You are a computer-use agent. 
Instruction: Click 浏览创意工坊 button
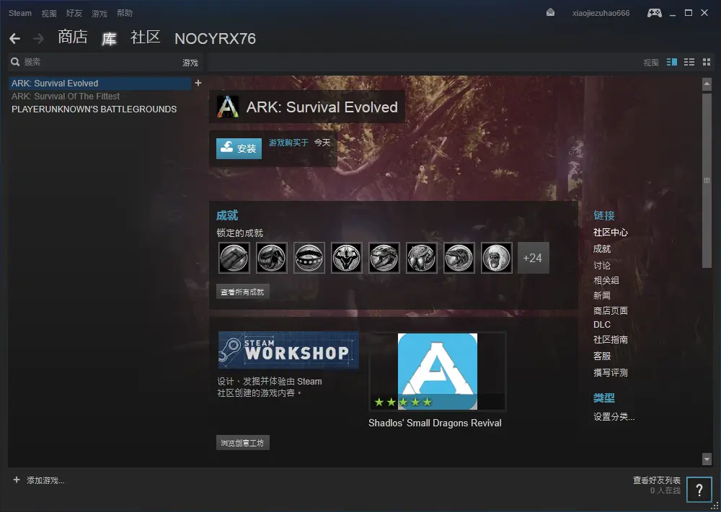tap(243, 443)
